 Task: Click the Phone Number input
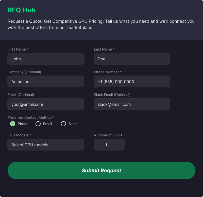click(132, 82)
